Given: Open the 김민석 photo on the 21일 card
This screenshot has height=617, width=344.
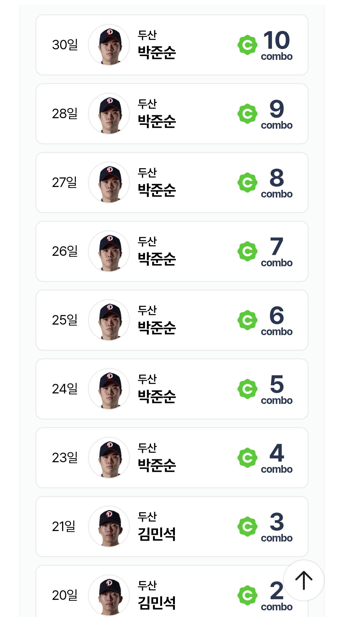Looking at the screenshot, I should (109, 527).
